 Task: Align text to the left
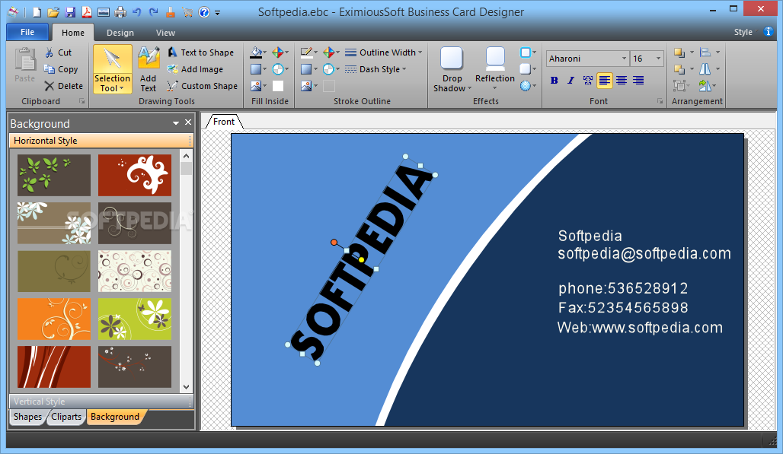[604, 81]
